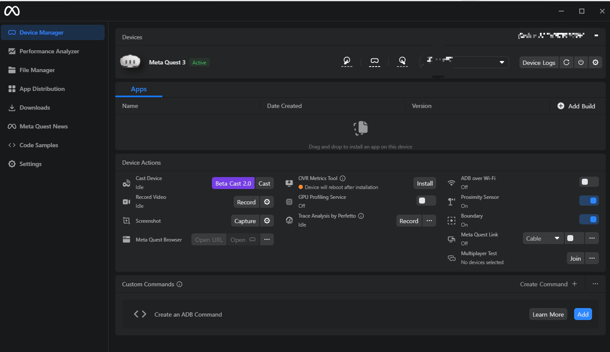Click the Meta logo icon
Image resolution: width=610 pixels, height=352 pixels.
tap(12, 11)
